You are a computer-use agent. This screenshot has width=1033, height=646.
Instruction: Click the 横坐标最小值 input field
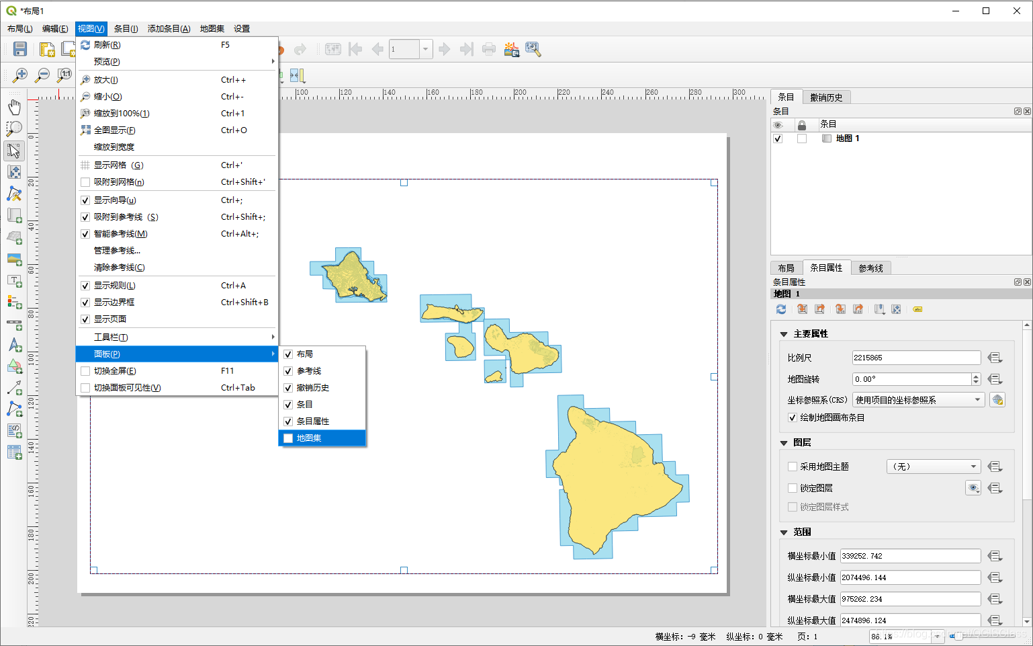[x=910, y=556]
